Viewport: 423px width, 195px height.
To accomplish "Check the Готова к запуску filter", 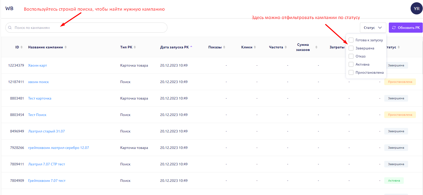I will coord(351,40).
